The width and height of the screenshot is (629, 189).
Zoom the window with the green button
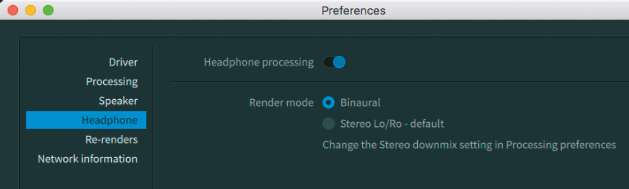click(48, 10)
